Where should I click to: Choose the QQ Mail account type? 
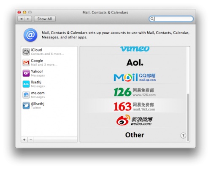(135, 77)
